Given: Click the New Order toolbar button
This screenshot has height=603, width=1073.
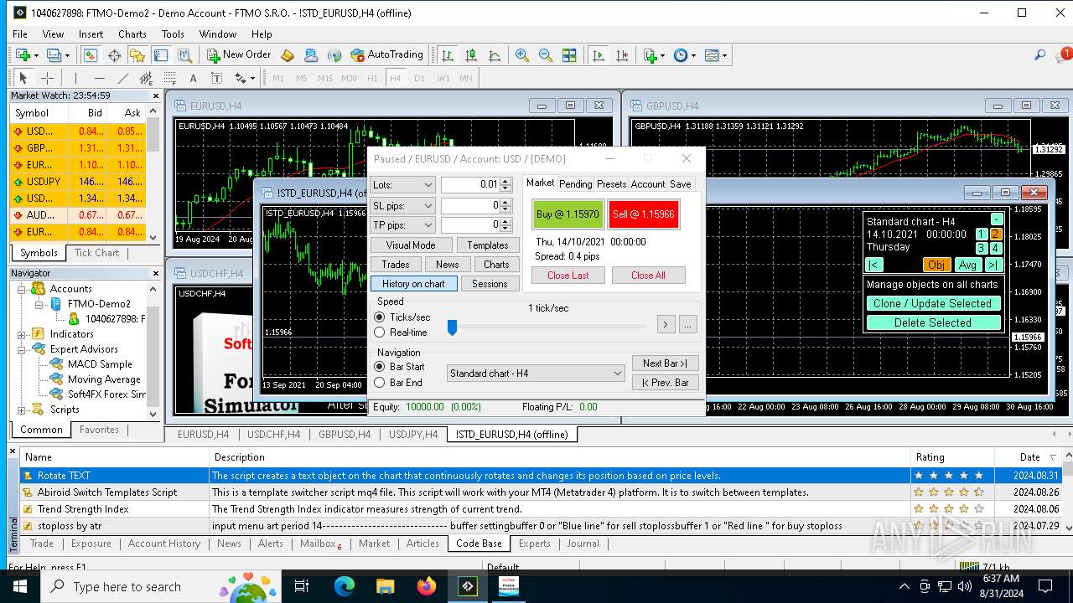Looking at the screenshot, I should 239,55.
